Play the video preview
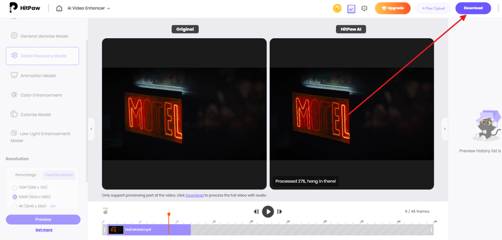 [268, 212]
